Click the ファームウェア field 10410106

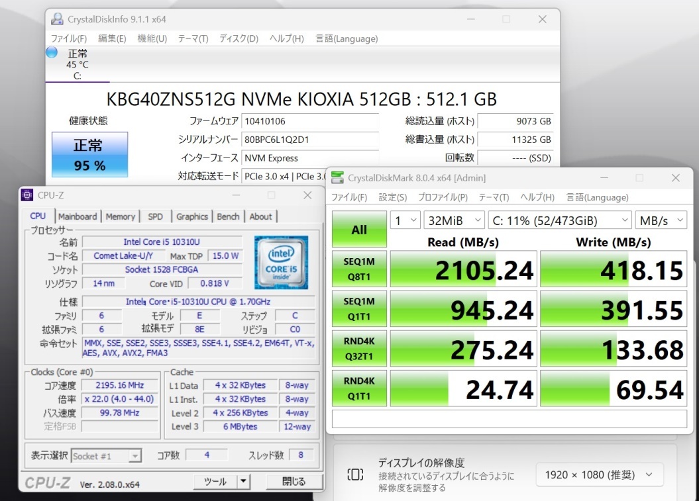click(x=310, y=121)
